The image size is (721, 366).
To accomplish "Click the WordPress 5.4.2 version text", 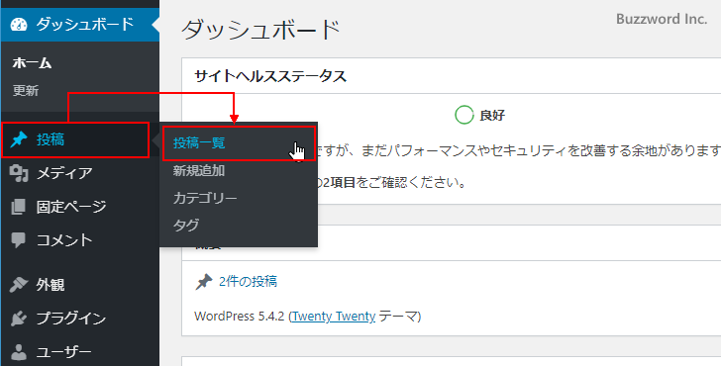I will (x=240, y=317).
